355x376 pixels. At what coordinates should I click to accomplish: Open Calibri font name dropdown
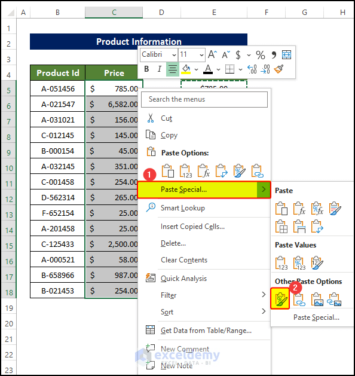[174, 55]
